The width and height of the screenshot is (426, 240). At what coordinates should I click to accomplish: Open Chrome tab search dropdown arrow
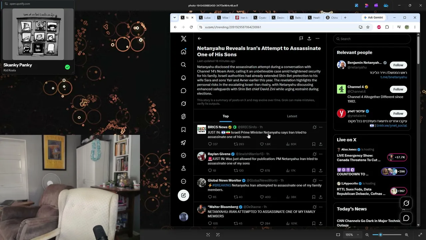174,17
